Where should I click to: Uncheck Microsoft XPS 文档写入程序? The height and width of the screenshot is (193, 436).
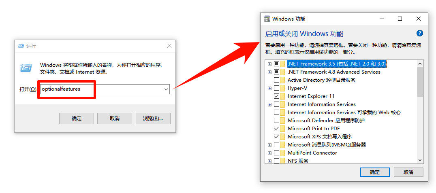(x=276, y=137)
